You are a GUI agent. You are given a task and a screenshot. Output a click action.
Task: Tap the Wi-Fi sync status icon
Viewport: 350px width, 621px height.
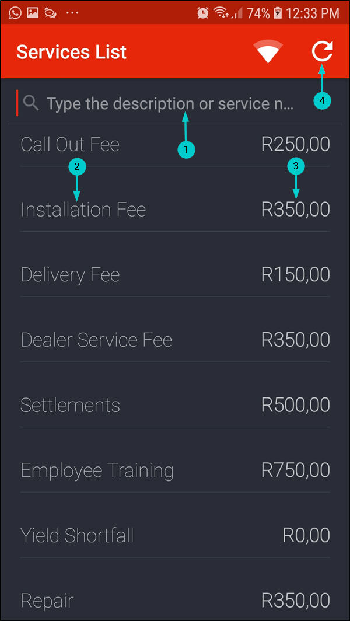(268, 52)
